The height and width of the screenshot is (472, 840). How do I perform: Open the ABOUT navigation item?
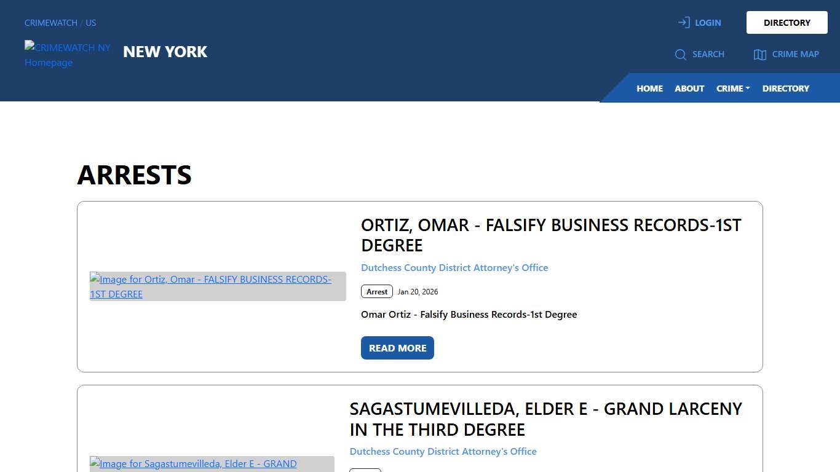click(689, 88)
